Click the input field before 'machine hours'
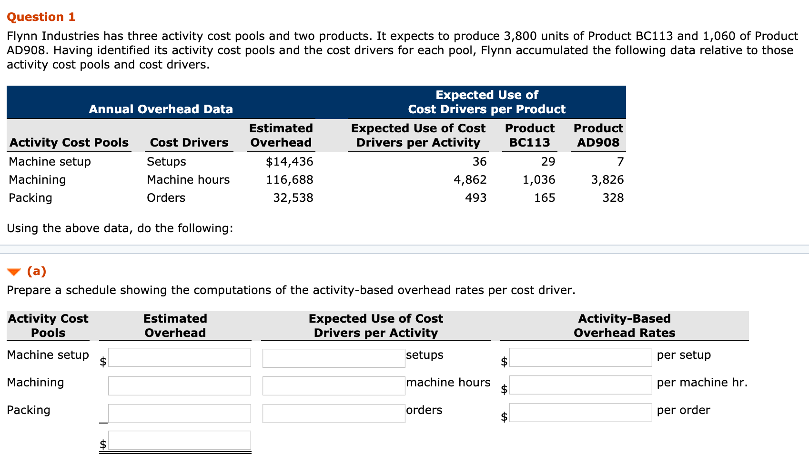Viewport: 809px width, 473px height. (334, 386)
